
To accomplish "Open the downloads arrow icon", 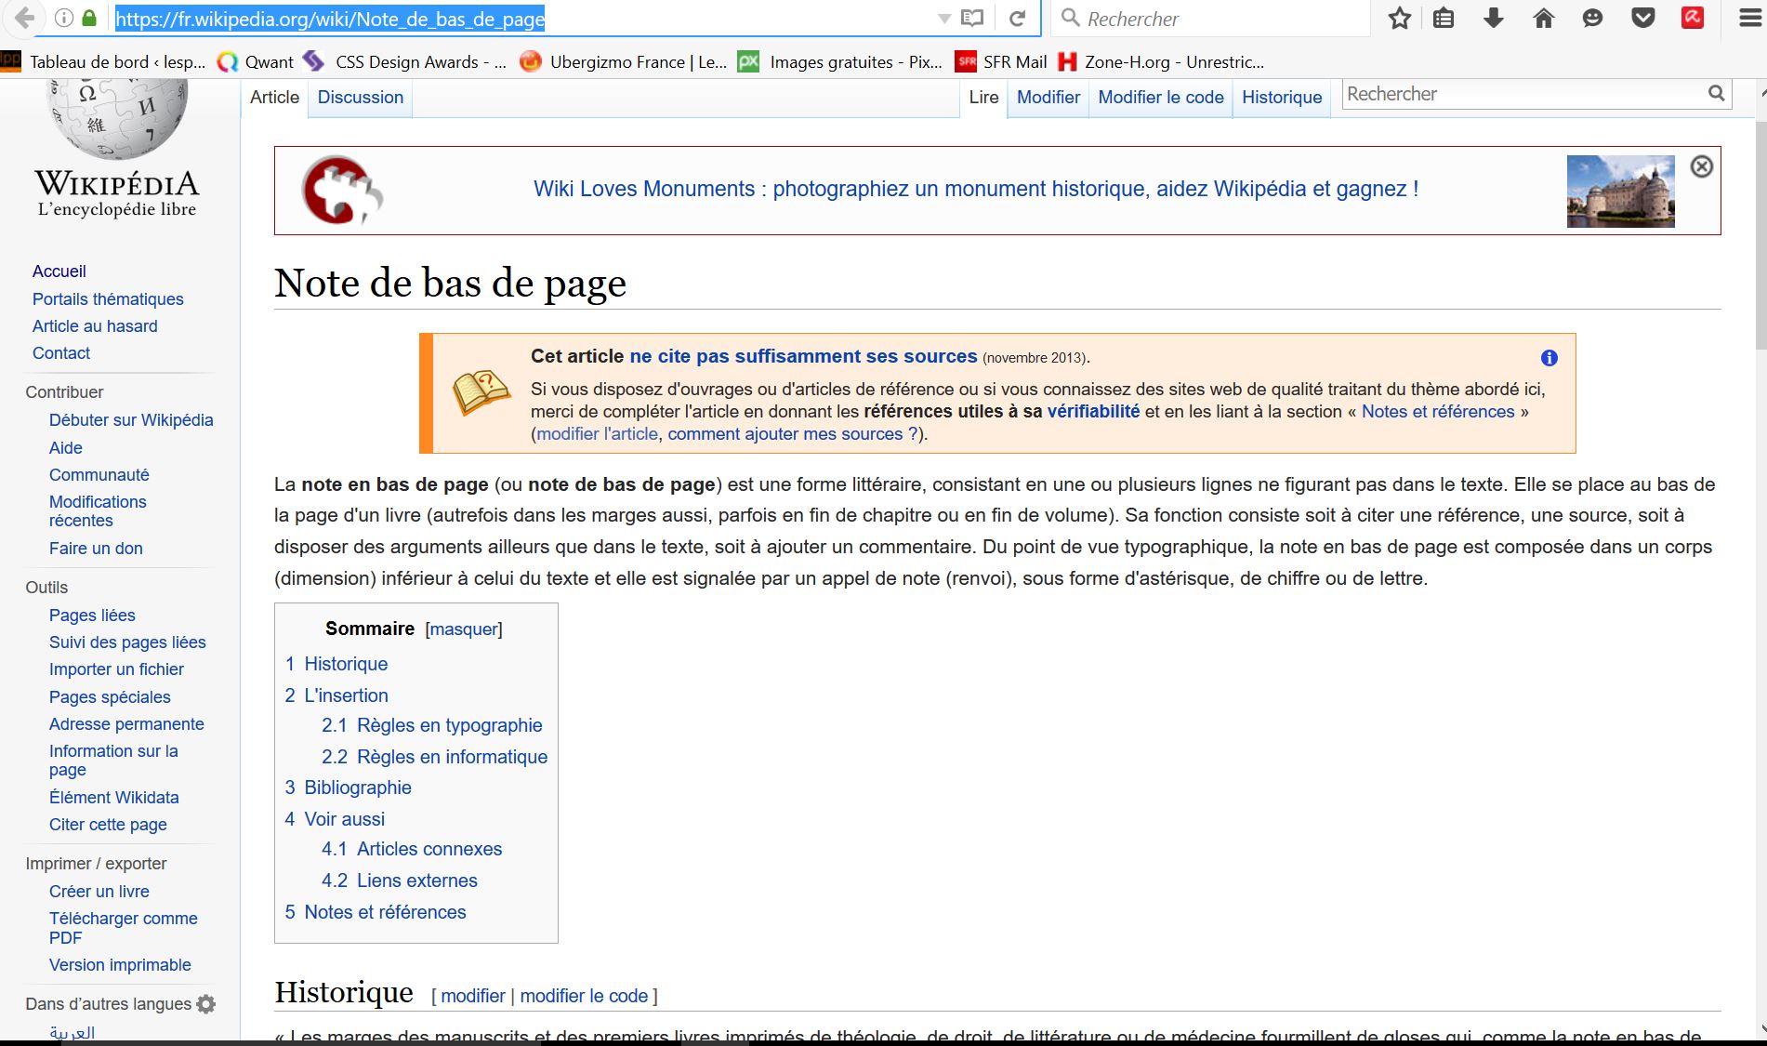I will (x=1494, y=19).
